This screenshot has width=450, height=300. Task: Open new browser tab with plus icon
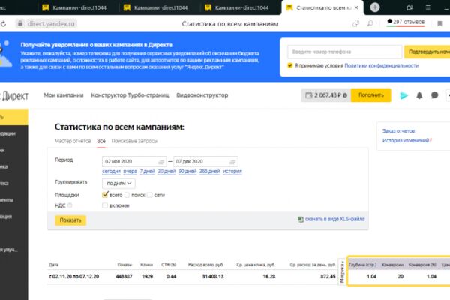[x=374, y=7]
